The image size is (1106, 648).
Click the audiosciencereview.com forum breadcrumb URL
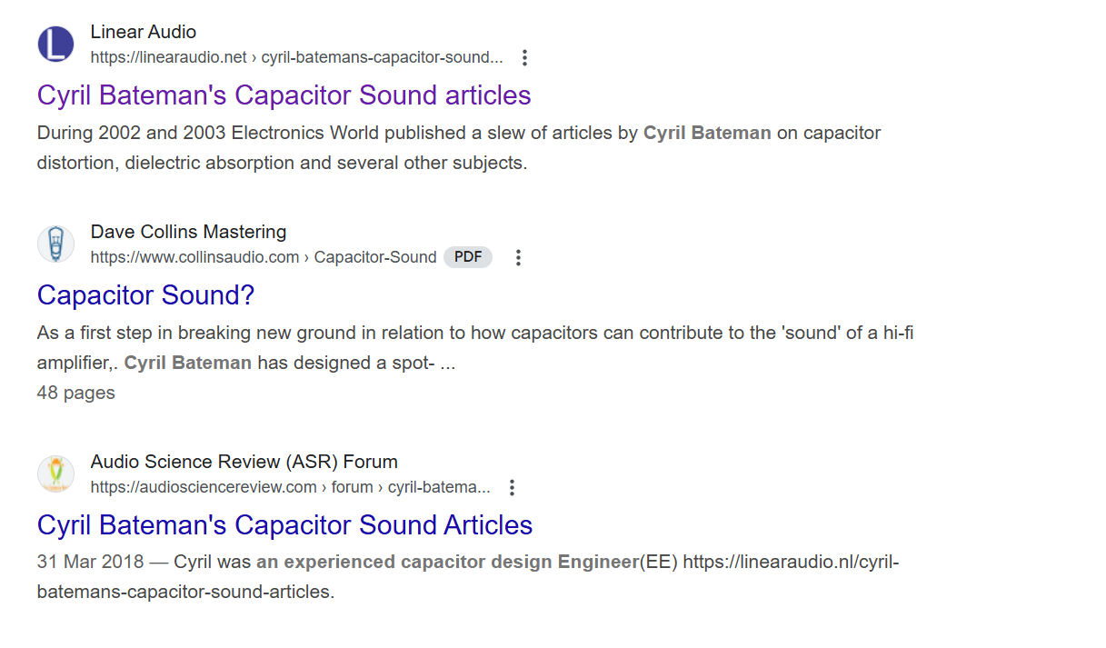(x=290, y=487)
